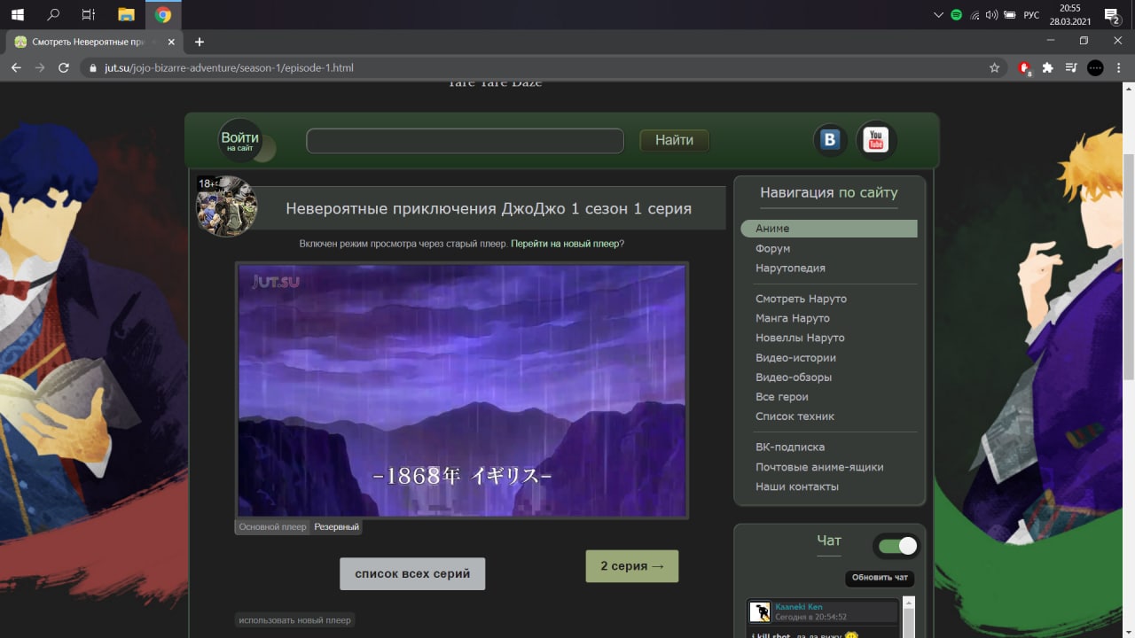This screenshot has height=638, width=1135.
Task: Click the Навигация по сайту heading
Action: point(829,192)
